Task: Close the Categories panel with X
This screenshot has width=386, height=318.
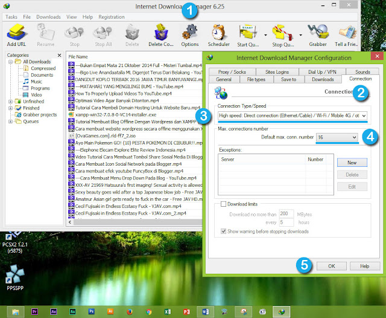Action: coord(59,55)
